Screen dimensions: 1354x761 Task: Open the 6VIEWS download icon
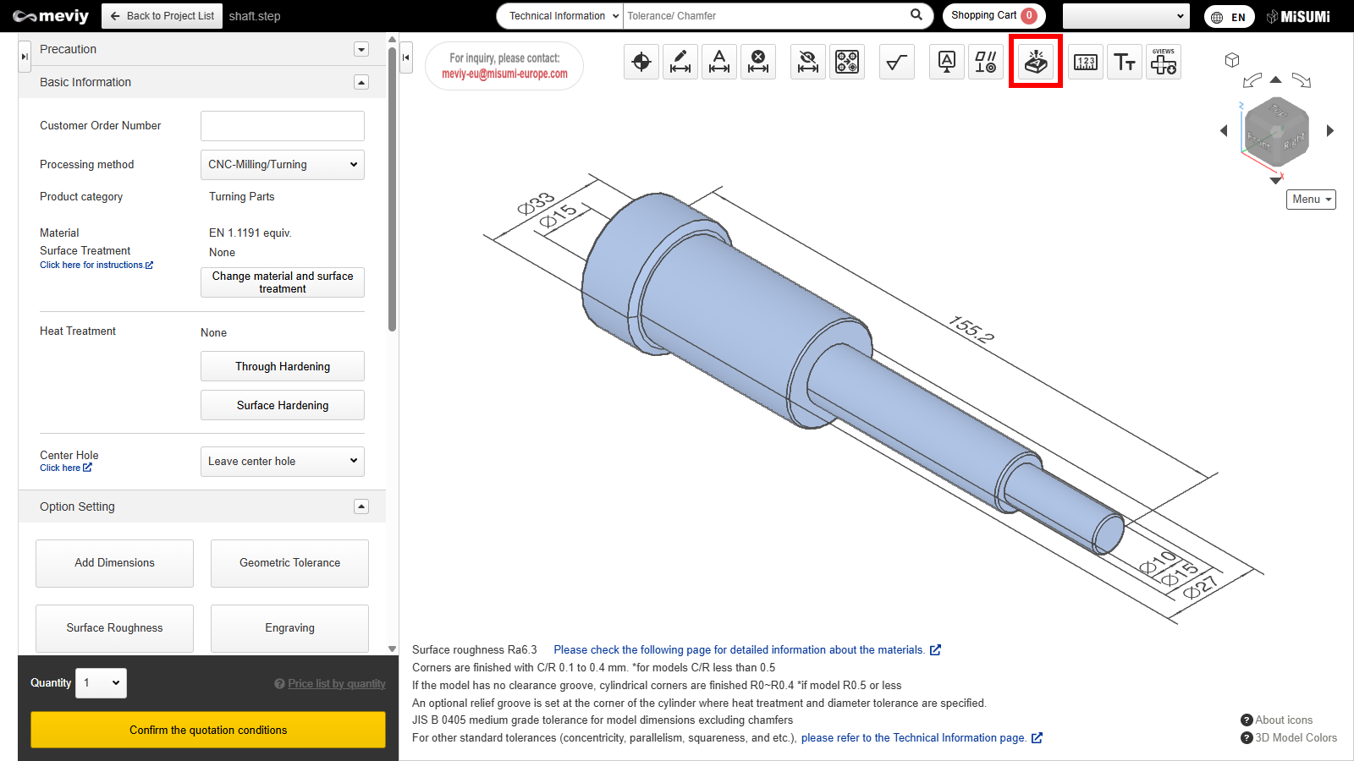pyautogui.click(x=1164, y=62)
